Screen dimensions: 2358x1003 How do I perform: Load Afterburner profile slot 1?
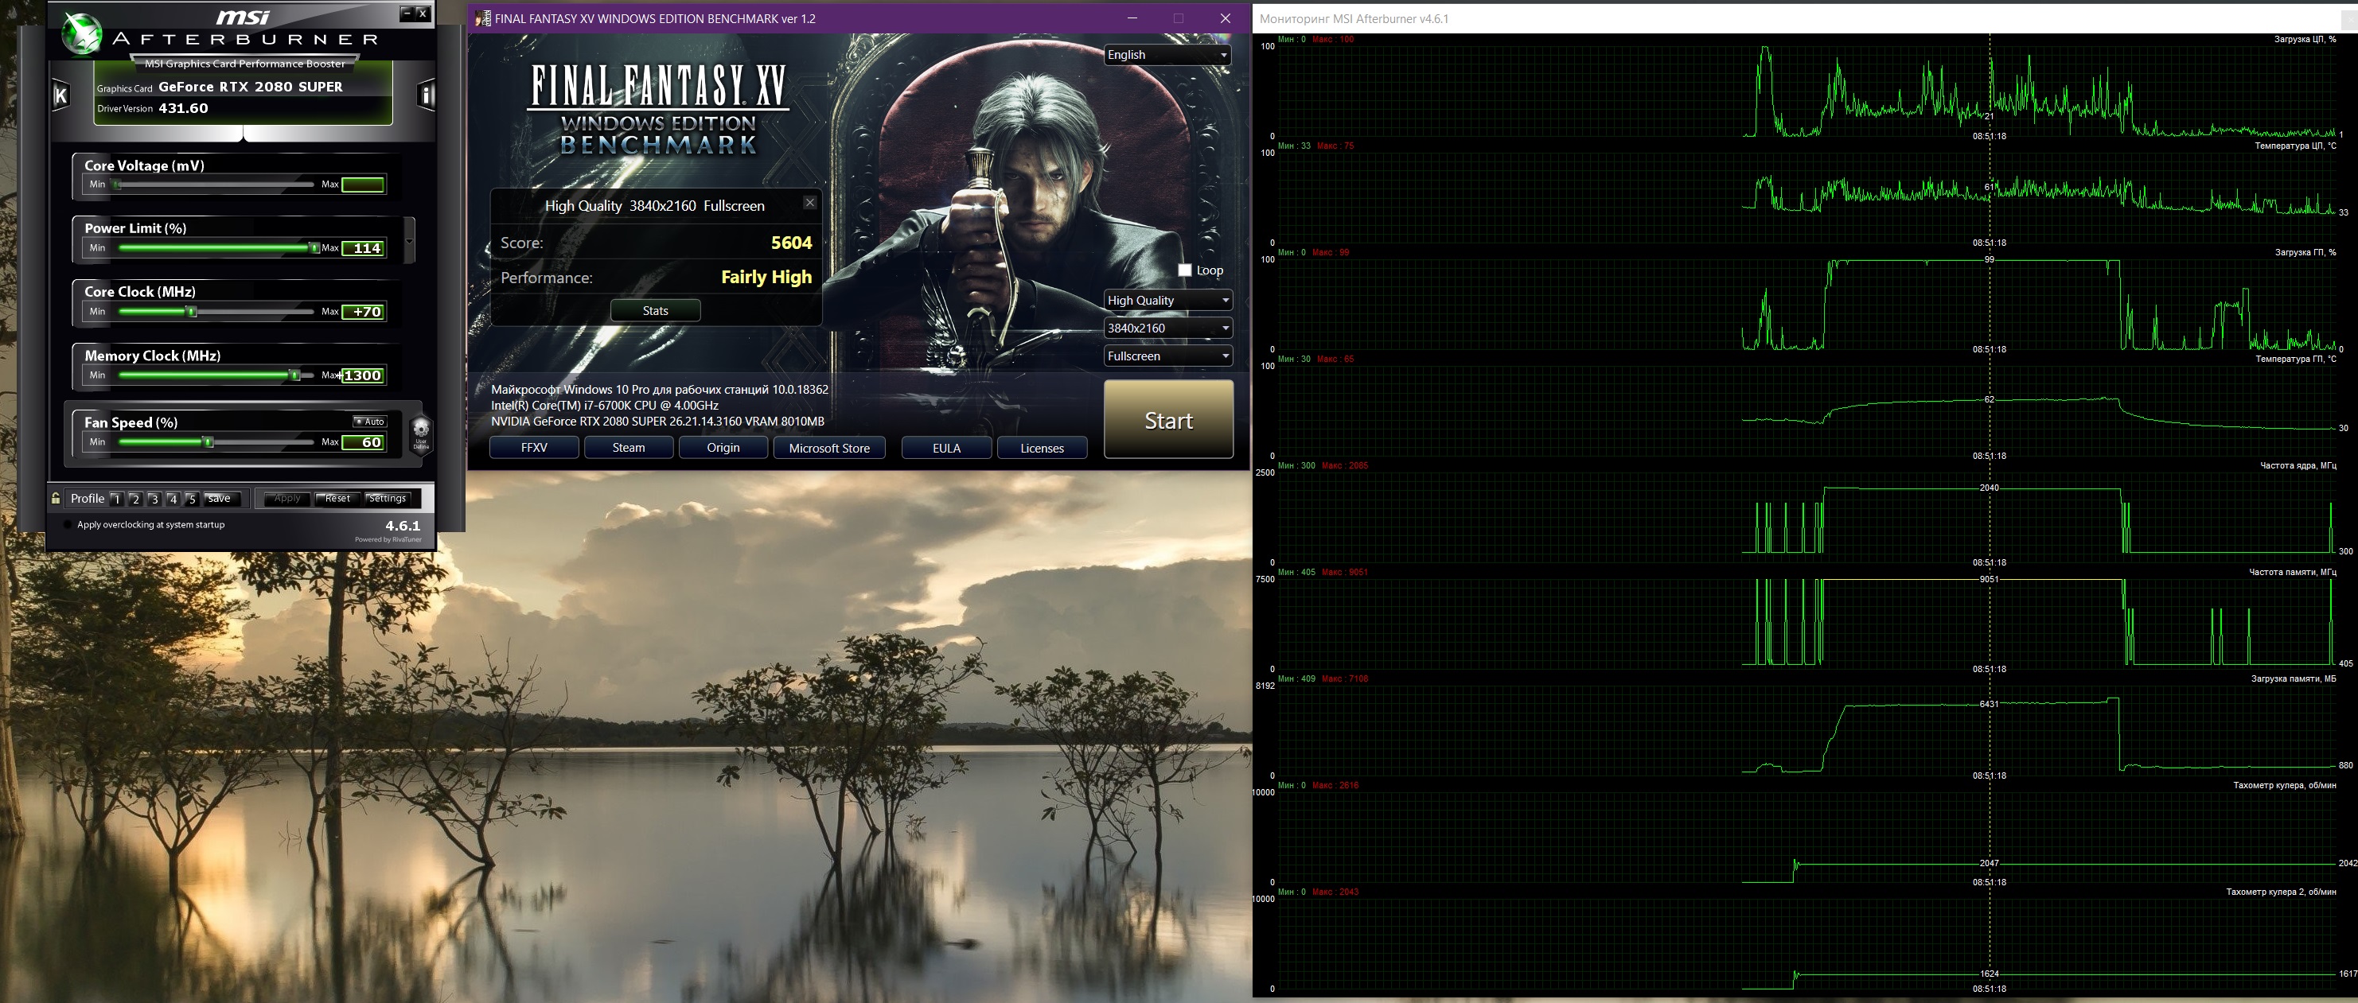point(116,499)
